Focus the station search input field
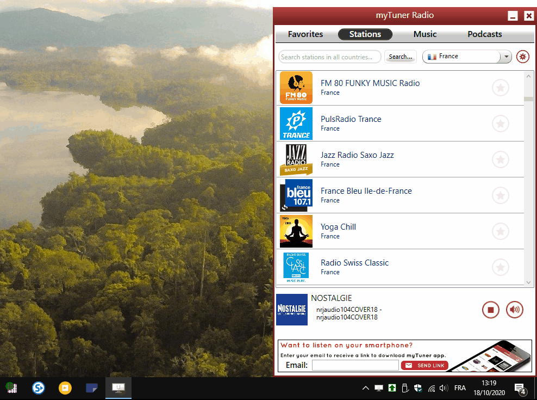 coord(329,57)
